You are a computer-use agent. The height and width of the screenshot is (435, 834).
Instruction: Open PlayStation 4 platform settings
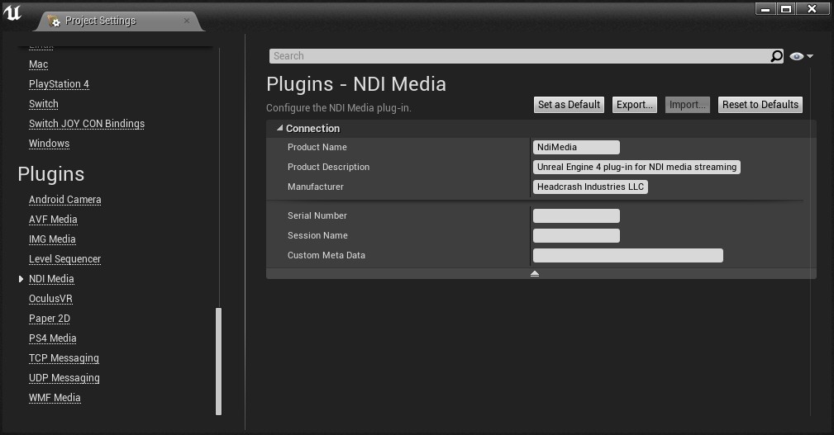59,84
